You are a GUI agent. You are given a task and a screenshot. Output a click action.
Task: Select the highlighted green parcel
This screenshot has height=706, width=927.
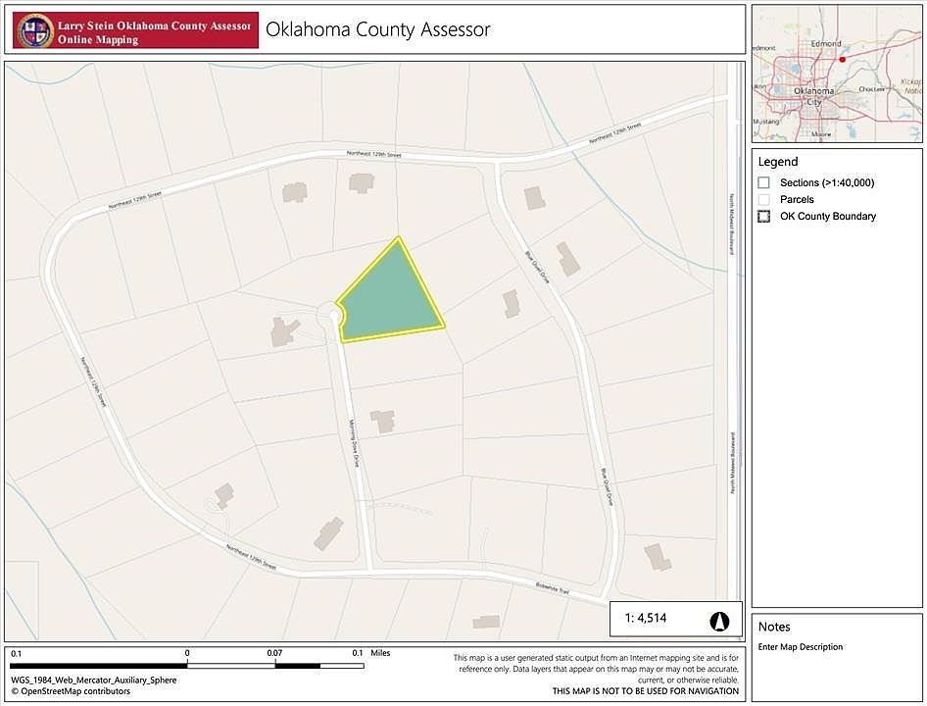[x=392, y=298]
